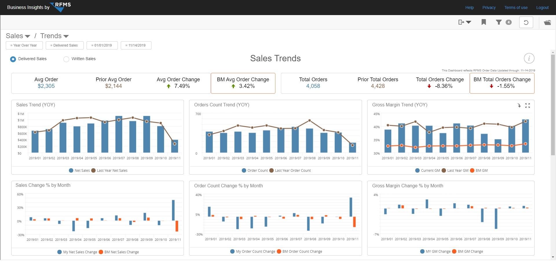Open the Trends view dropdown

click(x=54, y=36)
